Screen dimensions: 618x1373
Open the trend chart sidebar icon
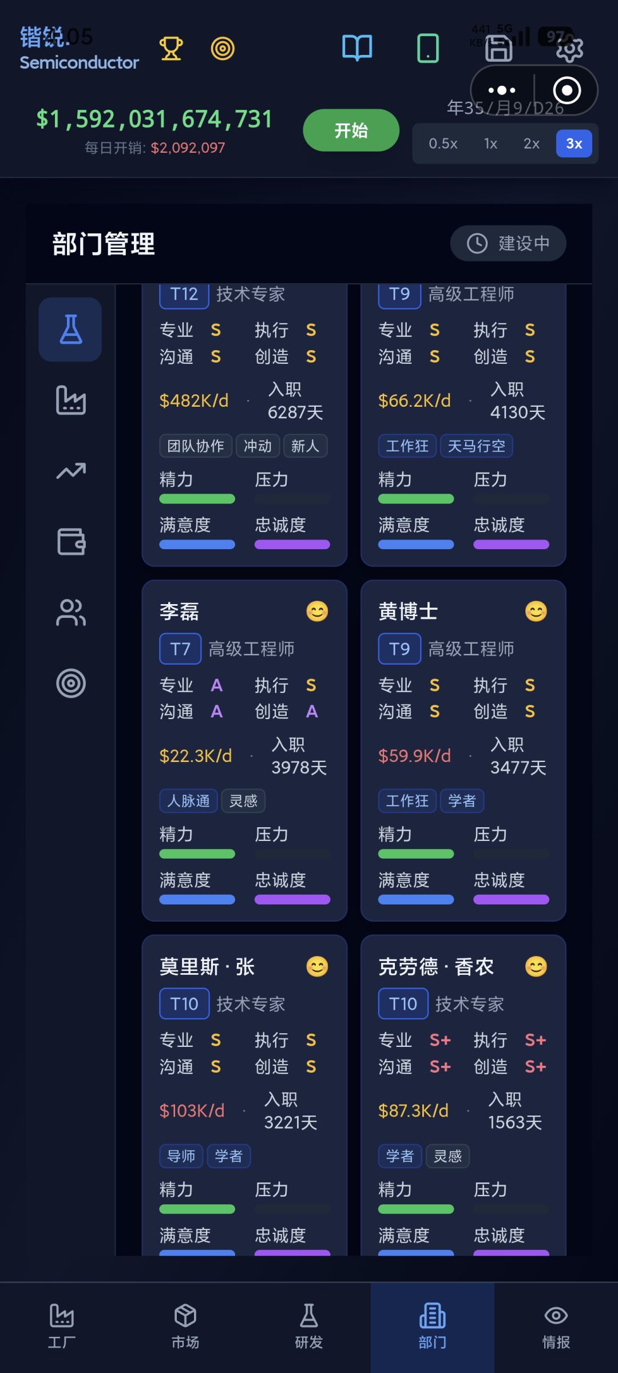tap(70, 471)
